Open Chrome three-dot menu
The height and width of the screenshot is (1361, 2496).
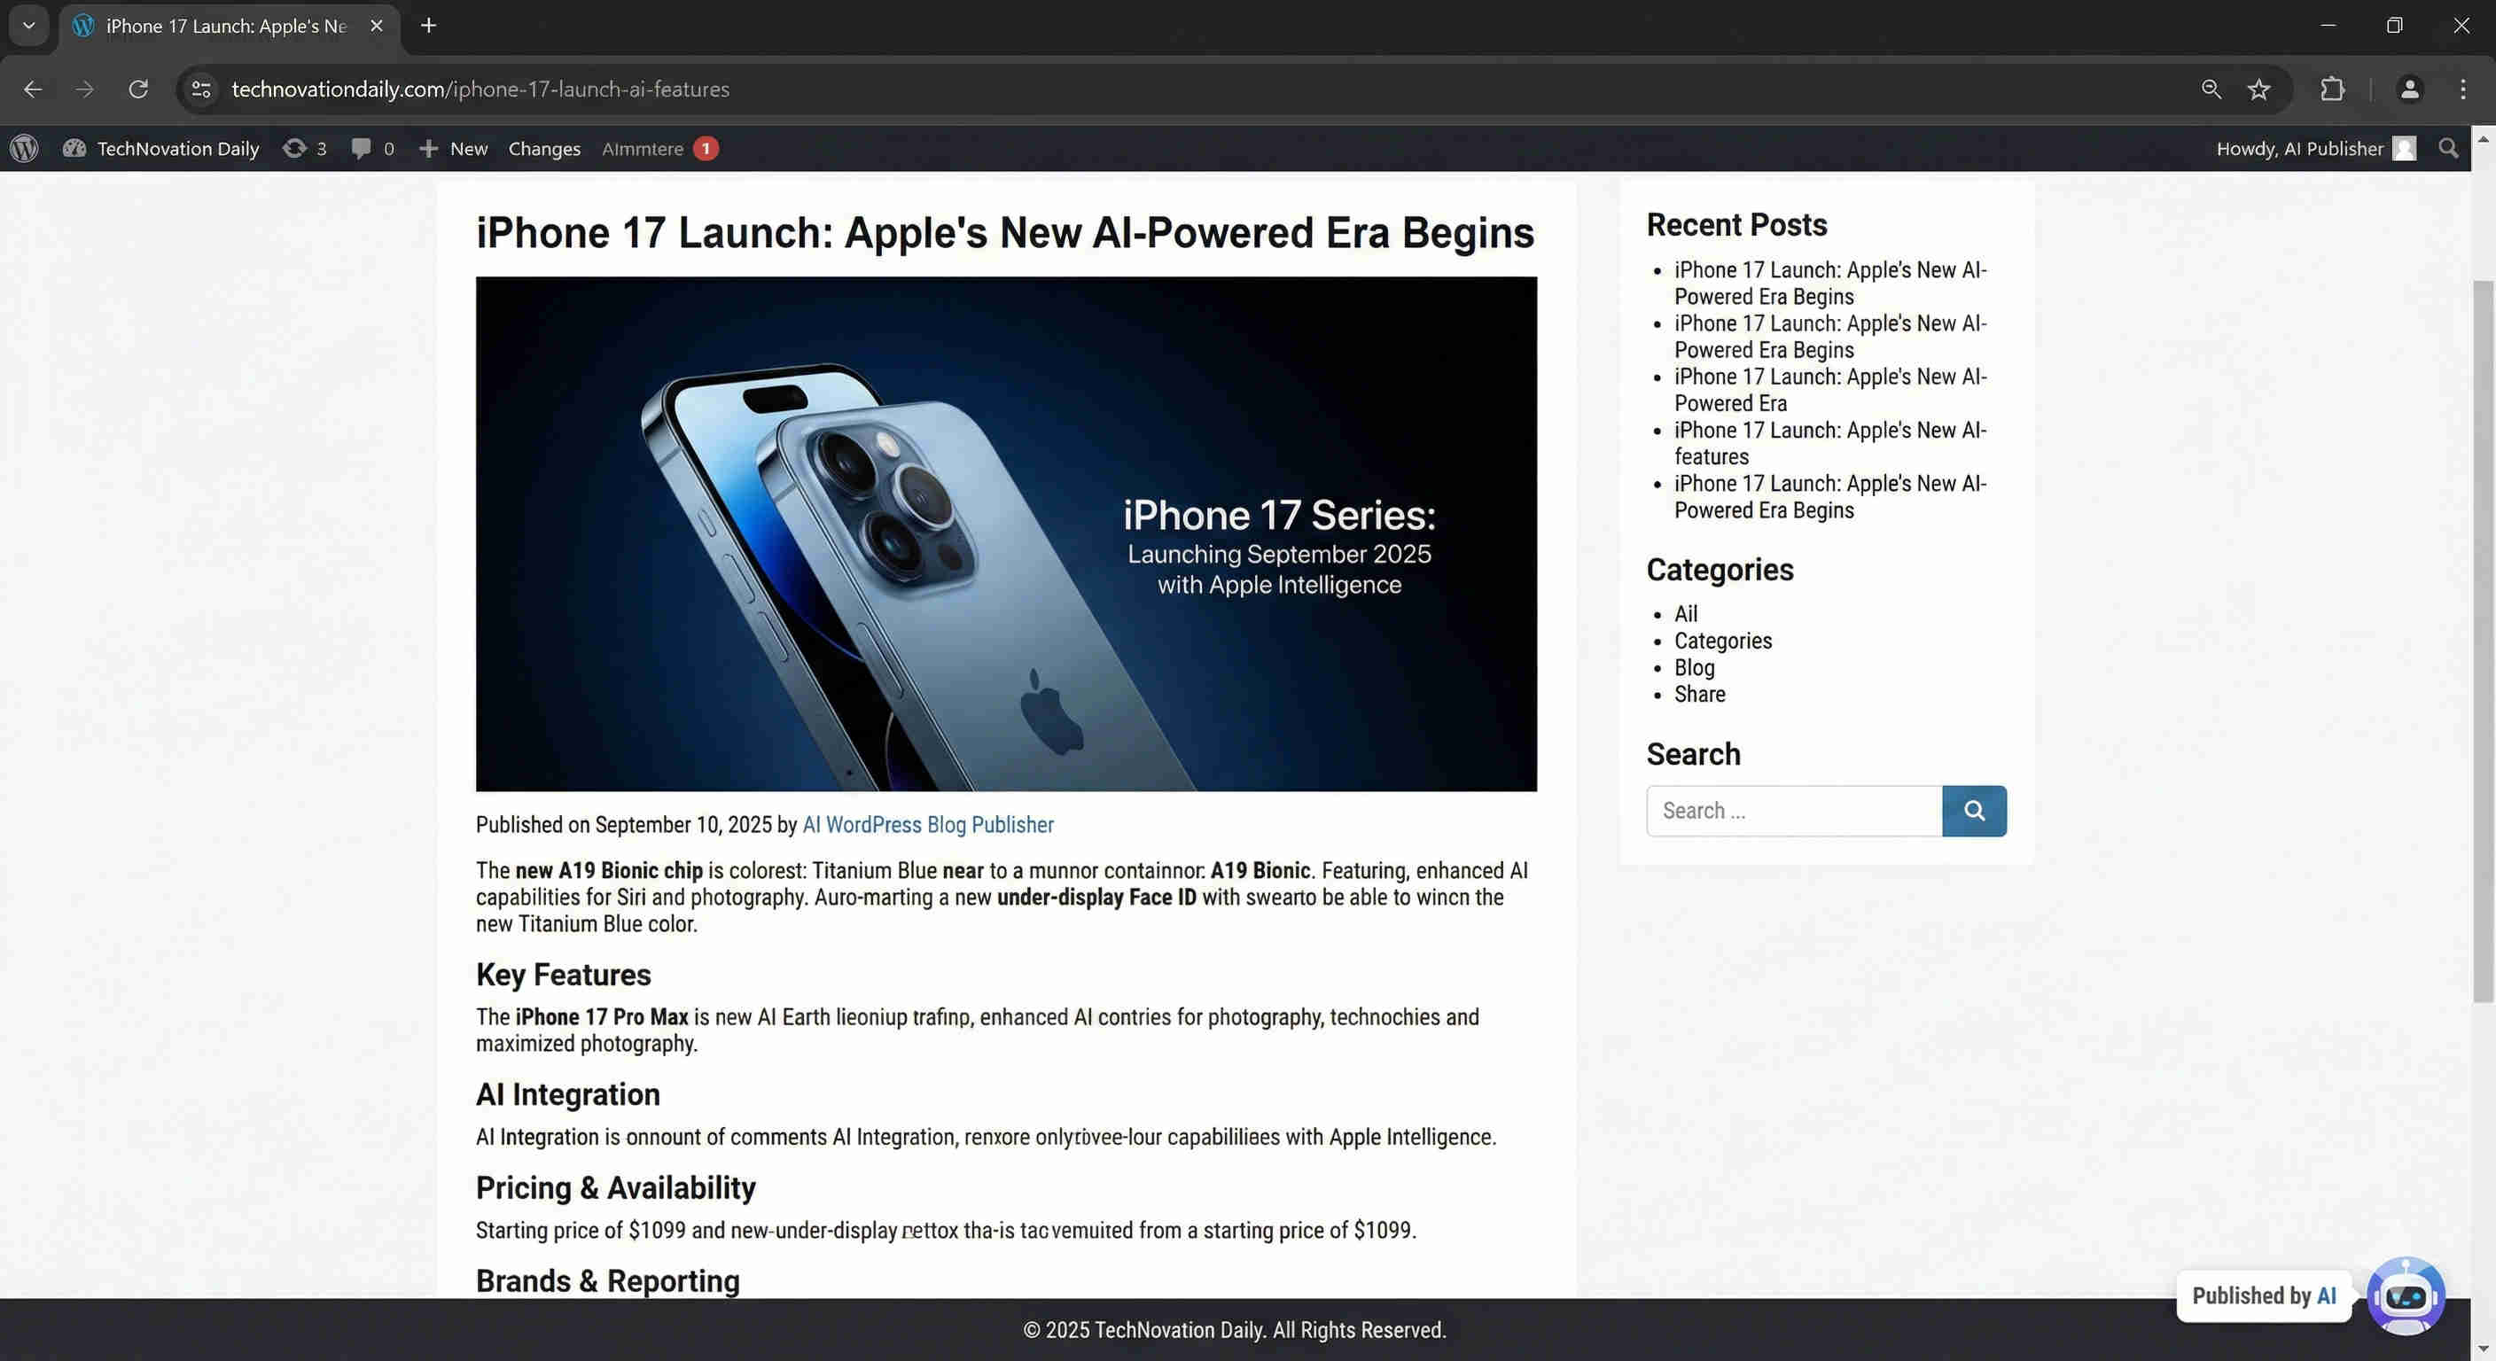(2463, 89)
